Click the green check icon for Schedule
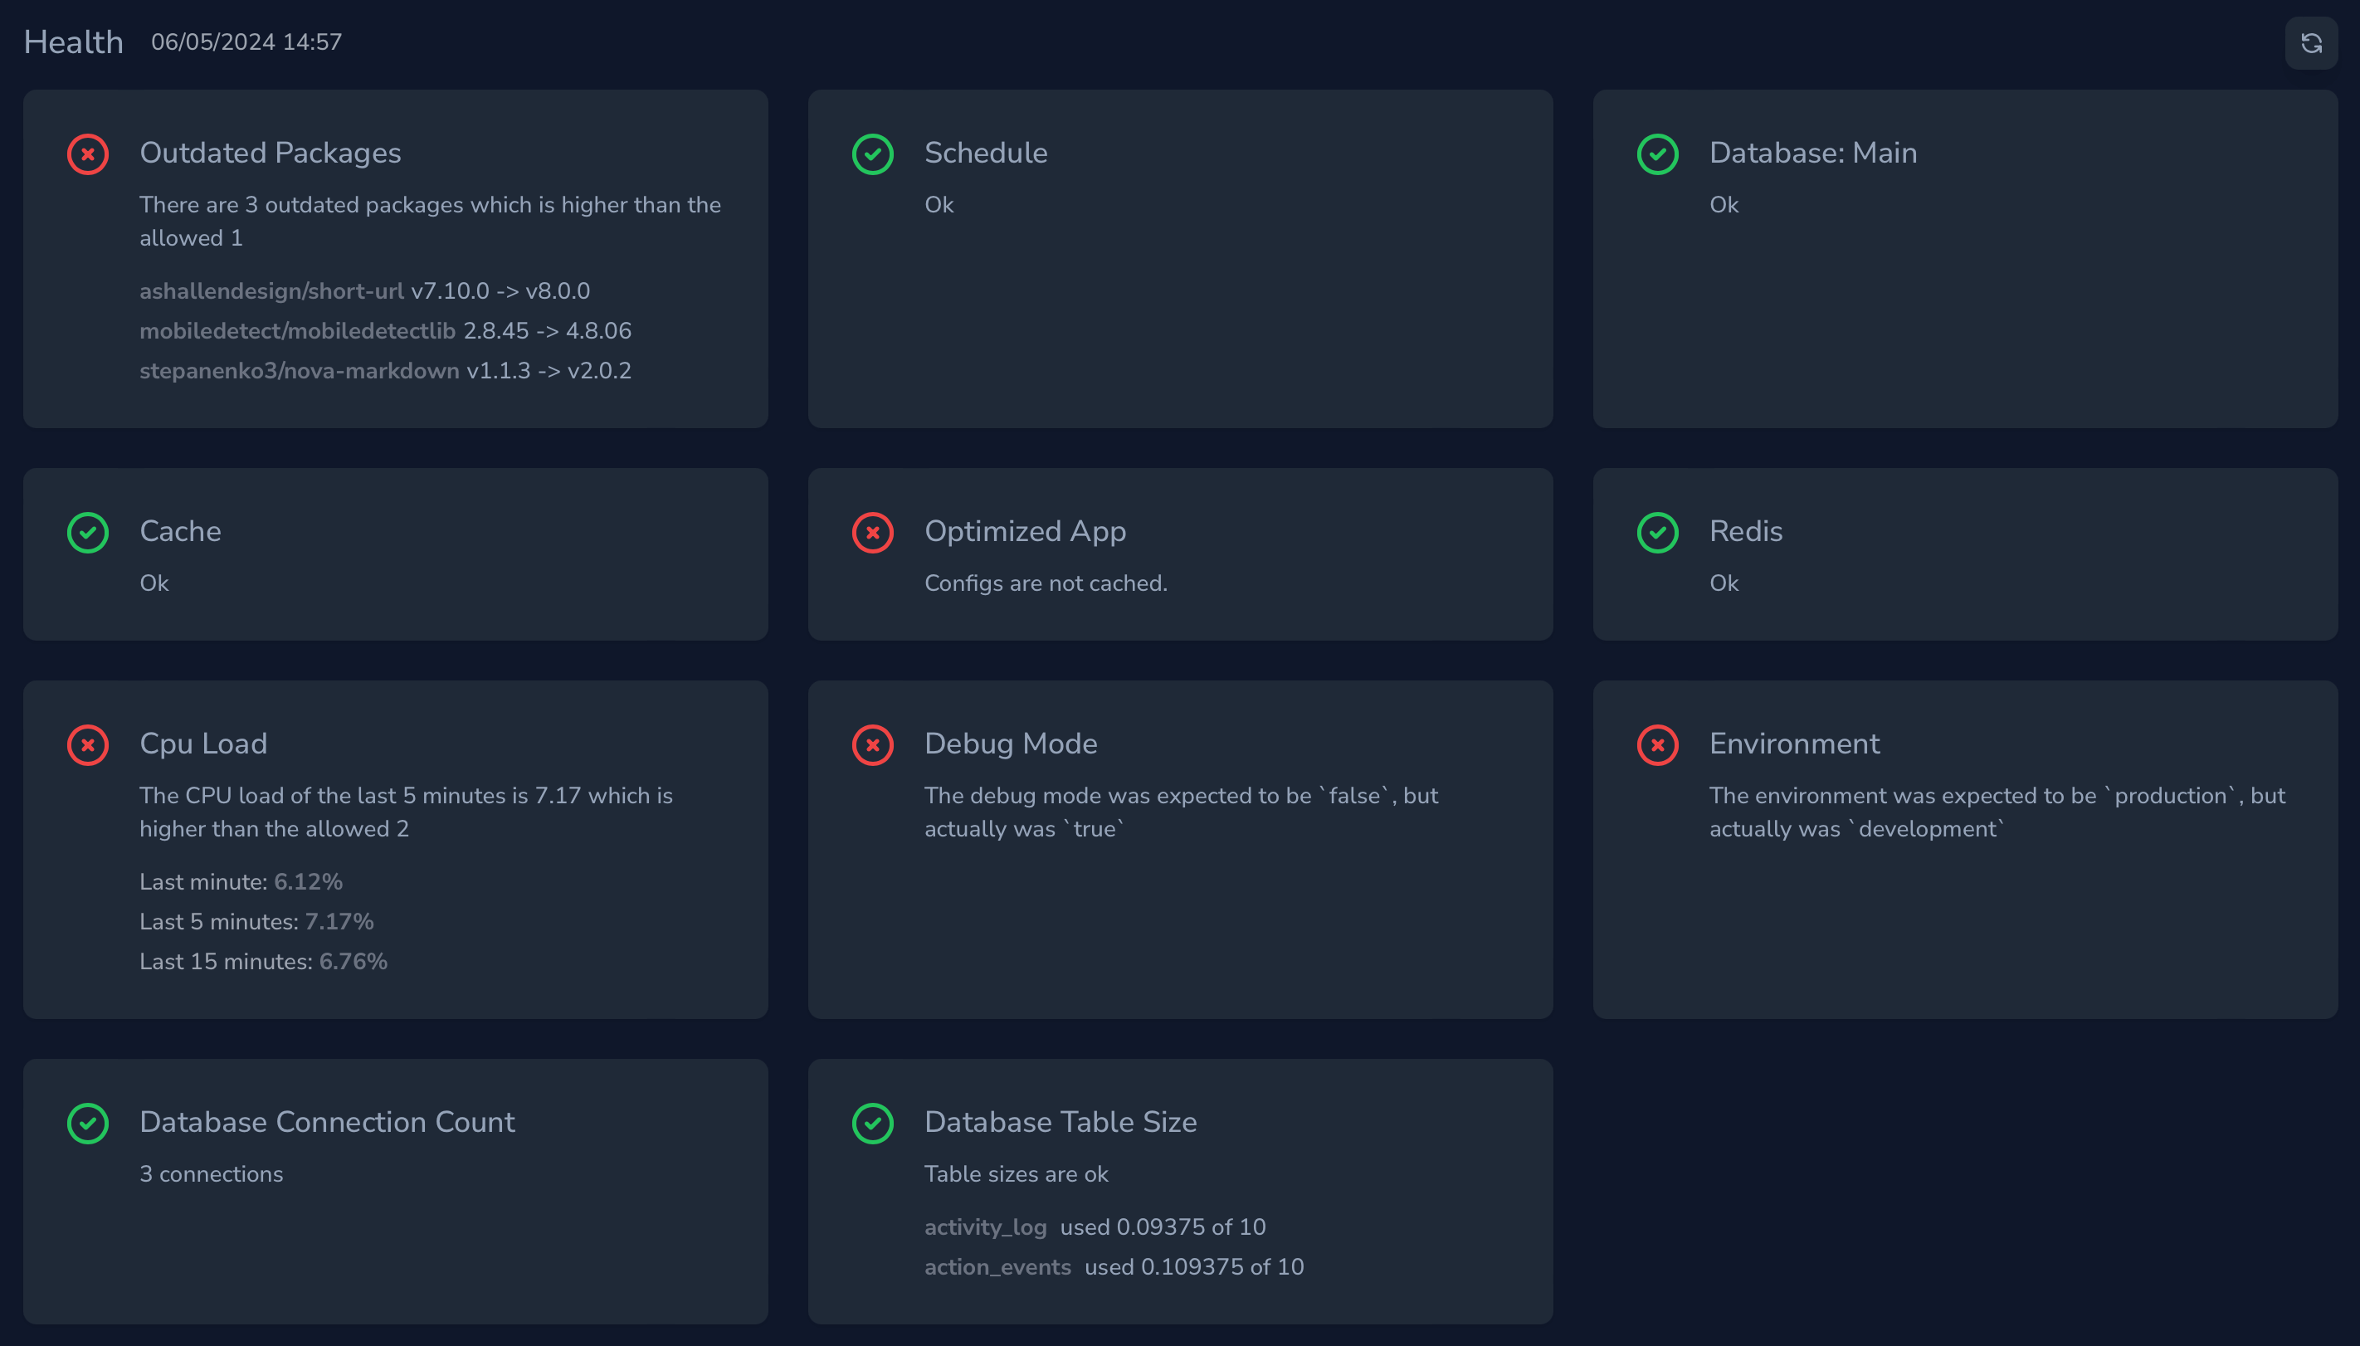 pos(873,154)
